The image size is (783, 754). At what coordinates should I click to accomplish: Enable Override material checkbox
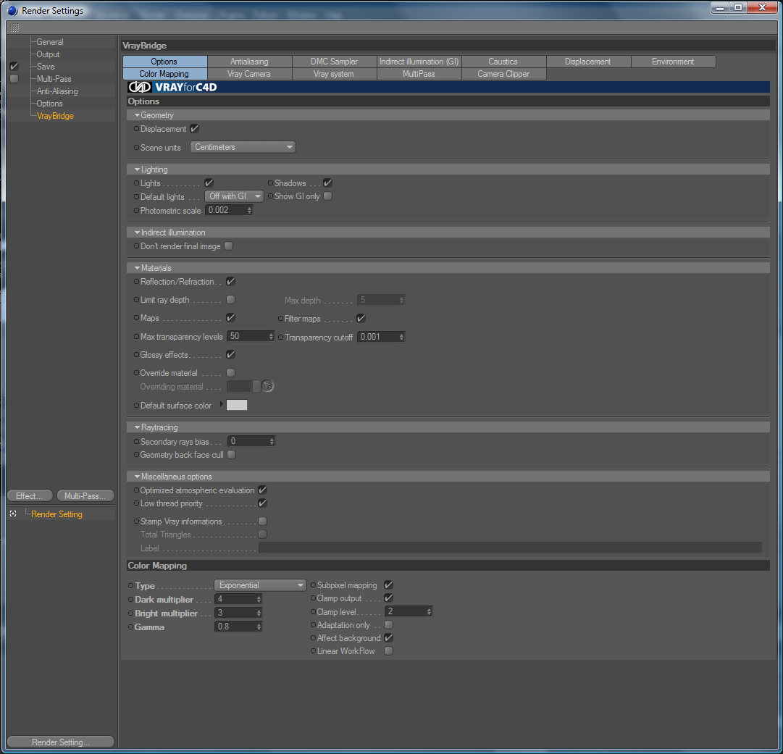coord(231,373)
